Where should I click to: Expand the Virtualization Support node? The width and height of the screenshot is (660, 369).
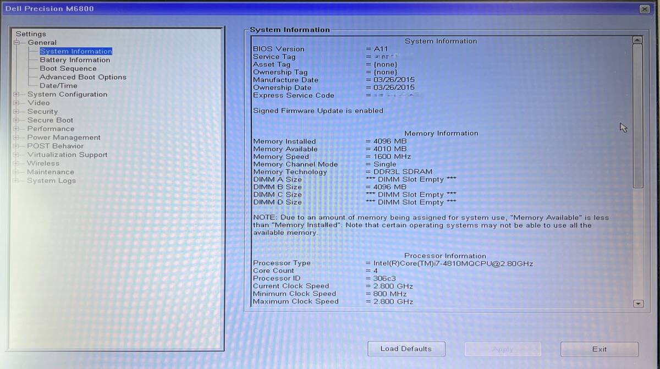16,155
